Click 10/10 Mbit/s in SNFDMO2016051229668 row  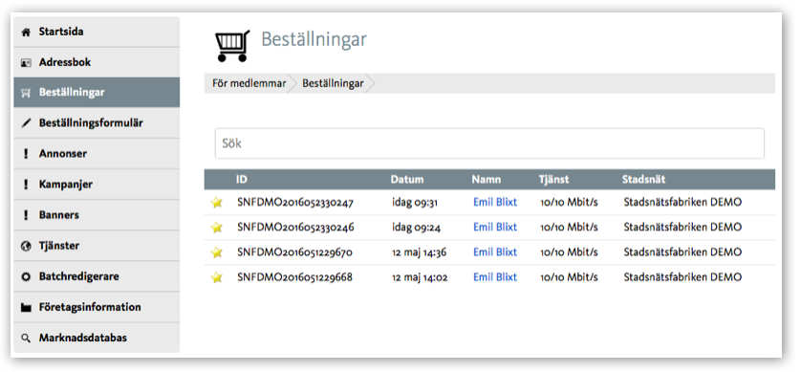coord(569,277)
